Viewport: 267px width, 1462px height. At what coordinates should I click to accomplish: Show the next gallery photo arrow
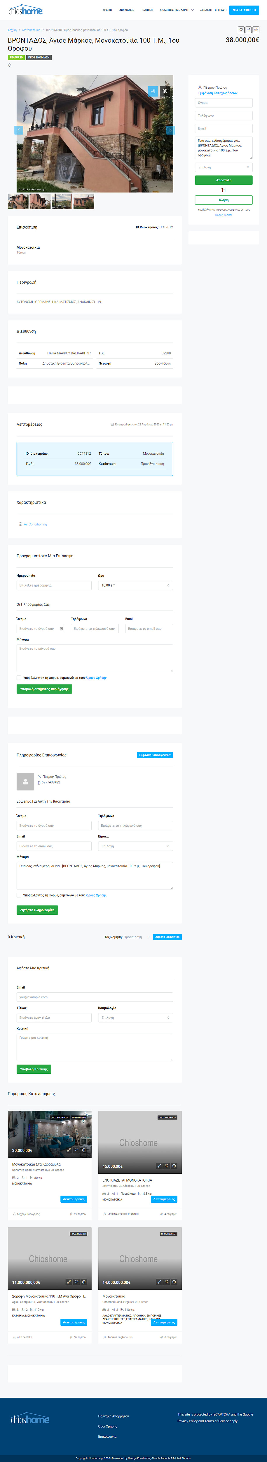pos(170,130)
